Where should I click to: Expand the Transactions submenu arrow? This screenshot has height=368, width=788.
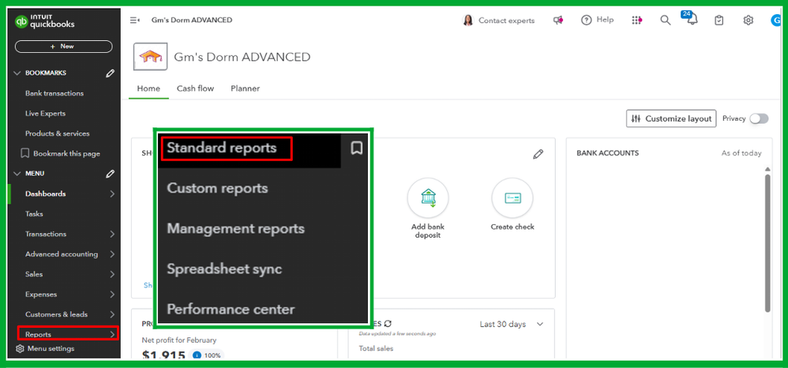coord(111,235)
